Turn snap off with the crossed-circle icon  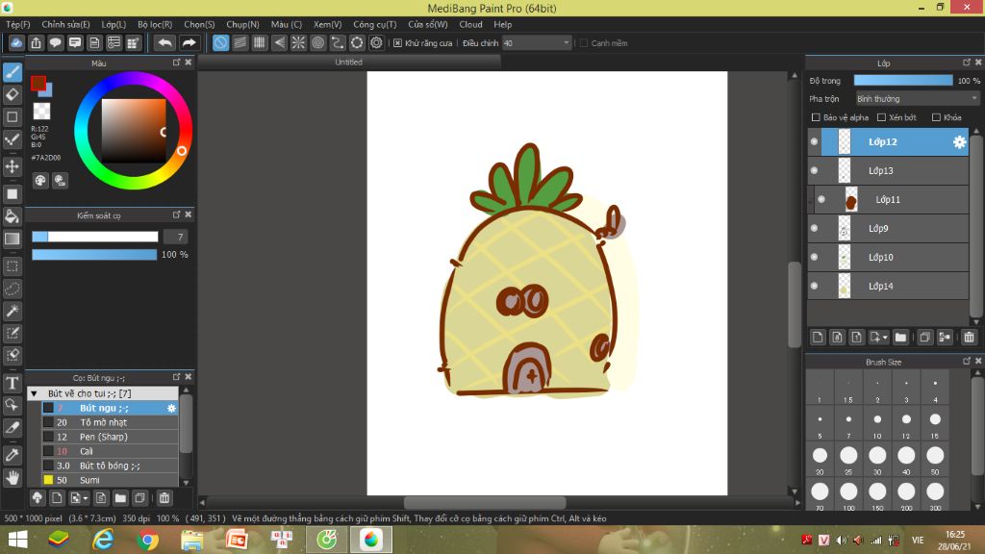coord(220,42)
